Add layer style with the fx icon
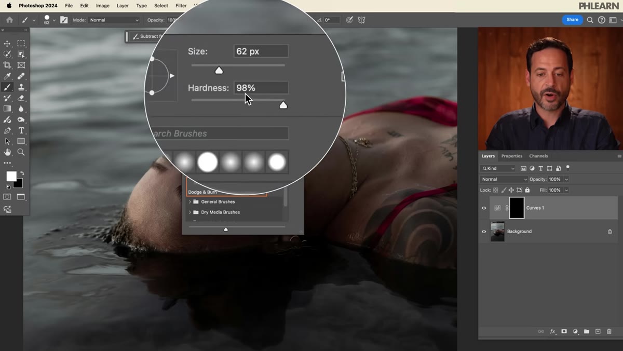This screenshot has height=351, width=623. click(x=552, y=331)
